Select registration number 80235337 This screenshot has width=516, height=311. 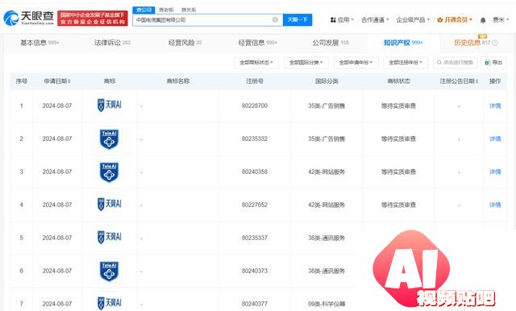click(x=255, y=238)
